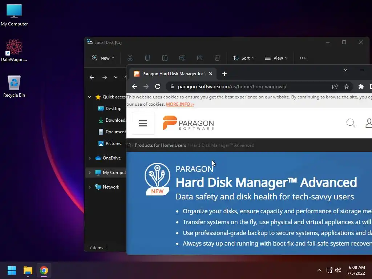Viewport: 372px width, 279px height.
Task: Open the search magnifier on Paragon site
Action: tap(351, 123)
